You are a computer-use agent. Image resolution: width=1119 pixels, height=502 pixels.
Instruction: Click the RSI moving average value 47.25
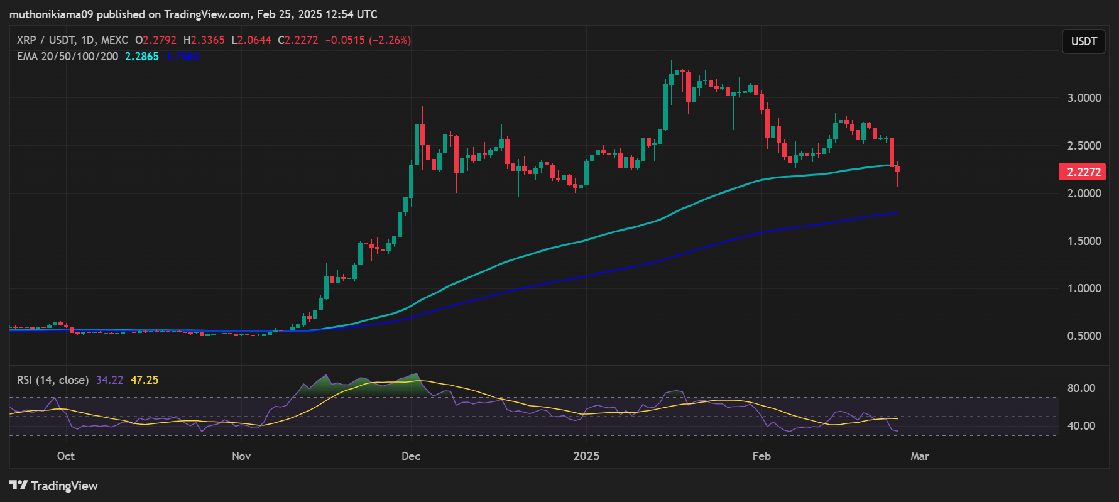[x=145, y=380]
